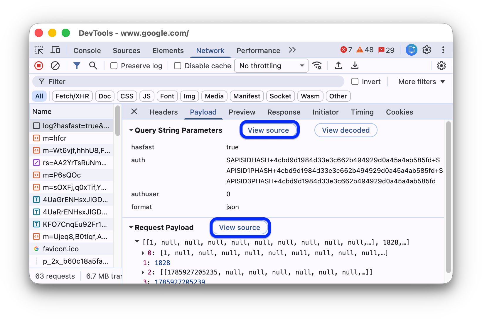
Task: Stop recording network log
Action: 39,66
